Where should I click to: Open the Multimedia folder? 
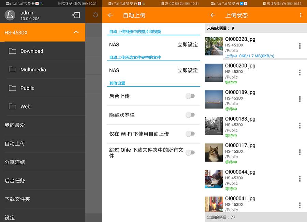33,70
